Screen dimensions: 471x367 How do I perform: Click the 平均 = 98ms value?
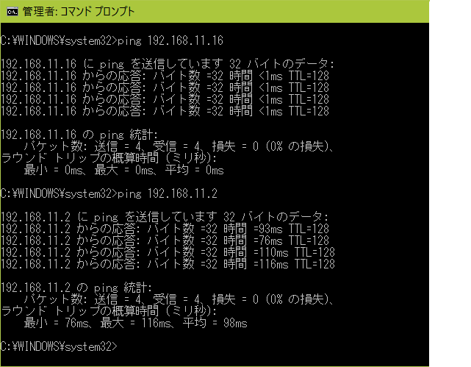click(215, 323)
